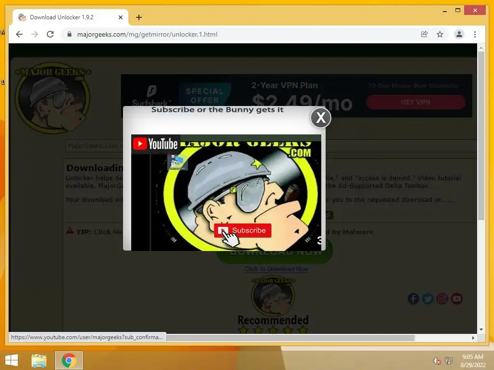The width and height of the screenshot is (494, 370).
Task: Click the address bar URL majorgeeks.com
Action: pyautogui.click(x=147, y=34)
